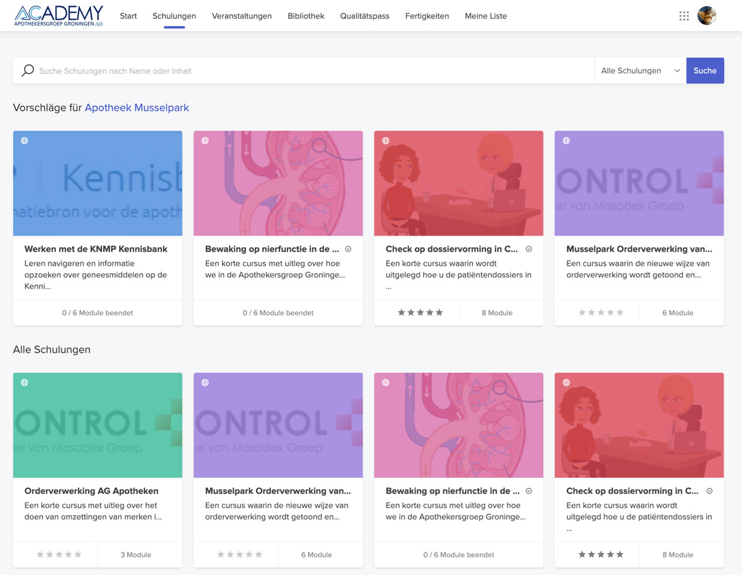Click the Academy Apothekersgroep Groningen logo

[59, 16]
